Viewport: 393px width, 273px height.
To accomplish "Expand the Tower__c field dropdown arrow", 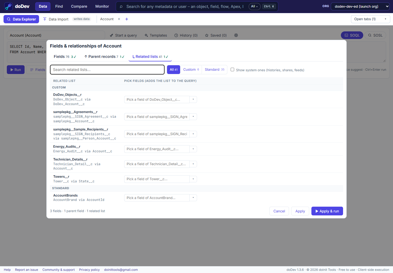I will [193, 179].
